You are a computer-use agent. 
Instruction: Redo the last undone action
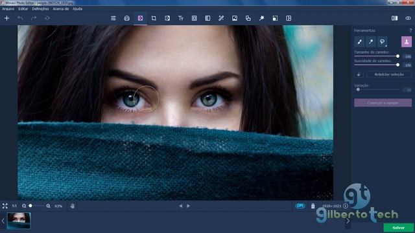(x=34, y=18)
